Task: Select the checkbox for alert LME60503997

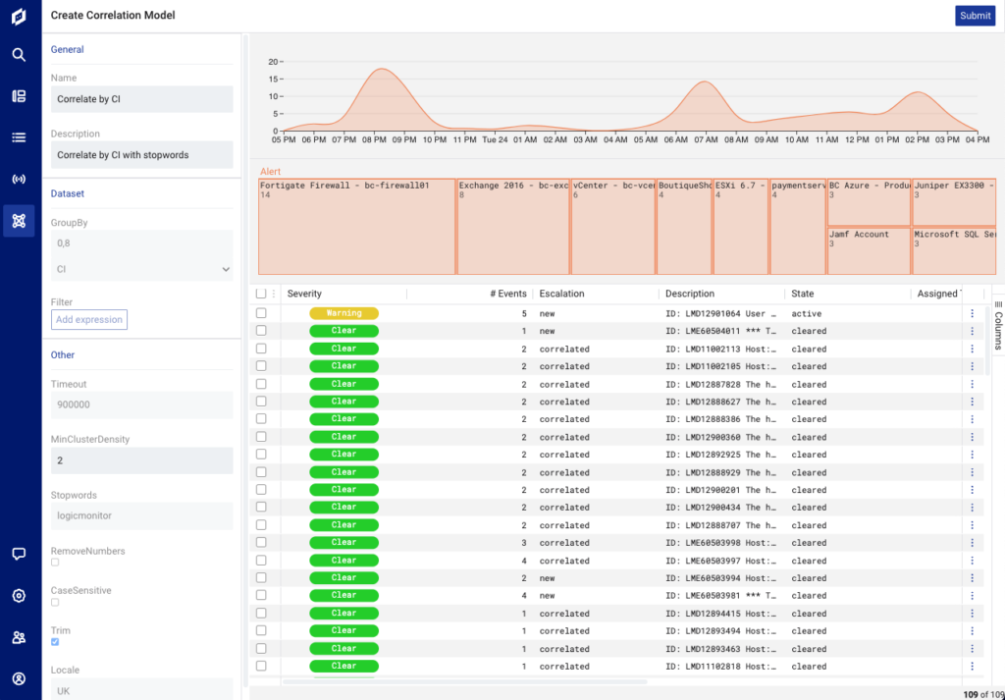Action: pos(261,561)
